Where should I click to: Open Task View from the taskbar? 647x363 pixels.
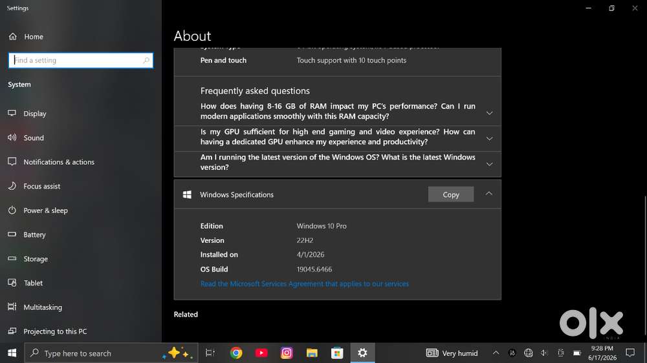tap(210, 353)
